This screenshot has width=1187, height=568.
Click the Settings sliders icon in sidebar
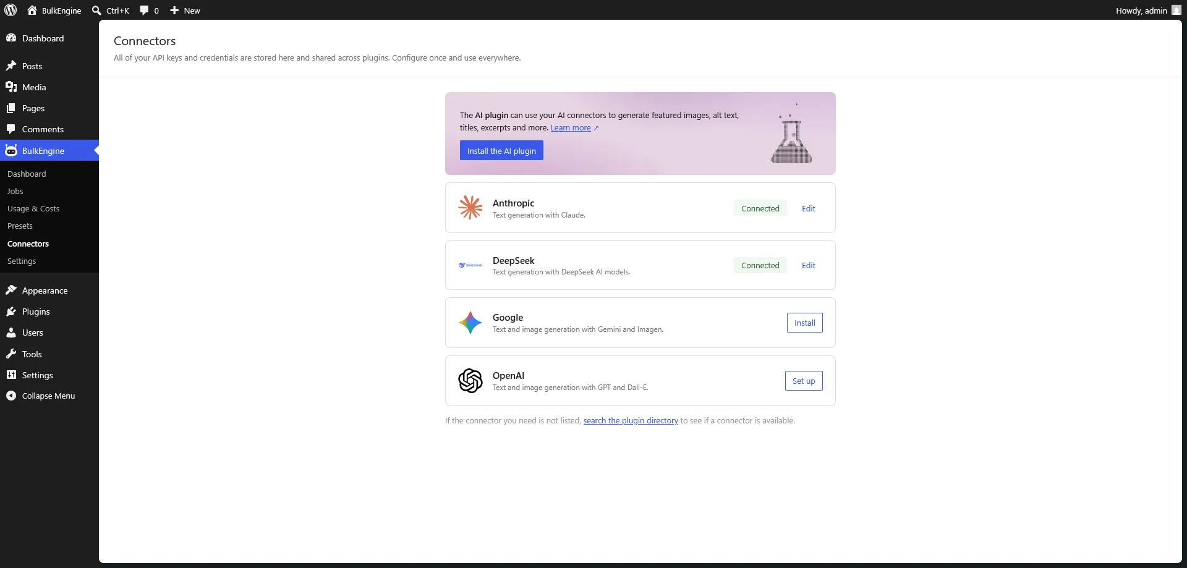11,375
